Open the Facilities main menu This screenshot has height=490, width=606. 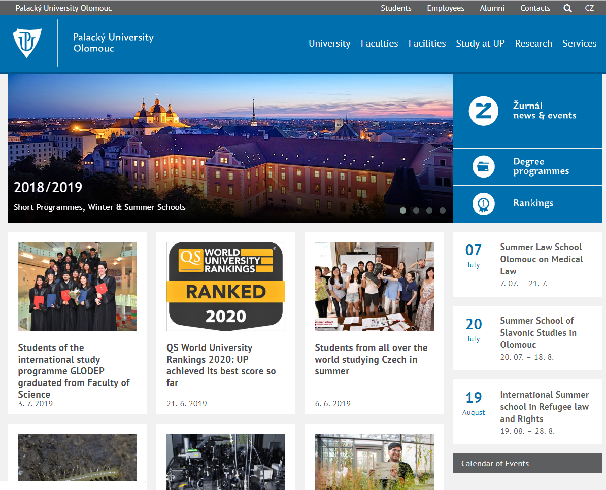[x=427, y=43]
